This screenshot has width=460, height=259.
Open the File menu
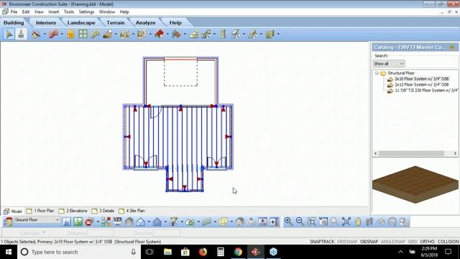tap(14, 12)
